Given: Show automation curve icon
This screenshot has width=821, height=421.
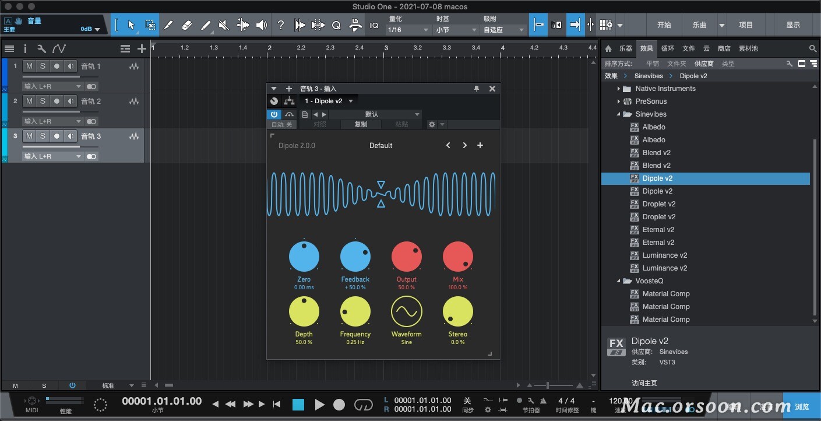Looking at the screenshot, I should tap(59, 49).
